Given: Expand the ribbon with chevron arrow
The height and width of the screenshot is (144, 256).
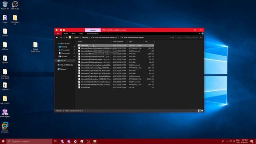Looking at the screenshot, I should coord(200,34).
